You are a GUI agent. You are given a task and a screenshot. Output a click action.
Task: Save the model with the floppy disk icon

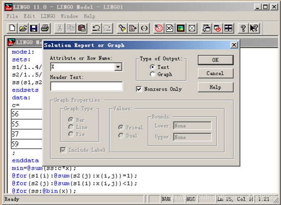tap(34, 28)
